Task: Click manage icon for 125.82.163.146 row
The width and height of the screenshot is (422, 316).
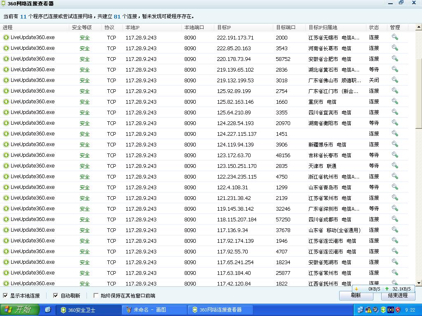Action: (395, 101)
